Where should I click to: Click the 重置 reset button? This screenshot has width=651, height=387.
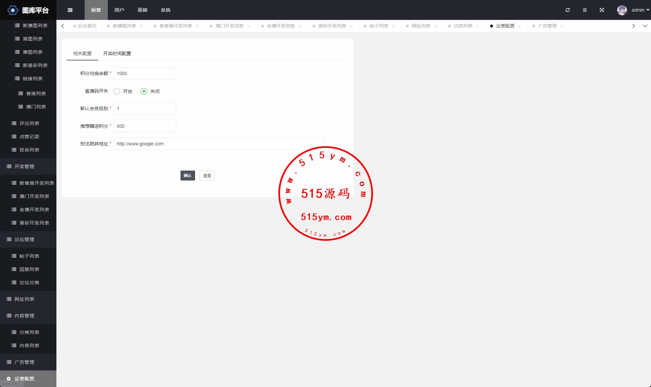pos(207,175)
